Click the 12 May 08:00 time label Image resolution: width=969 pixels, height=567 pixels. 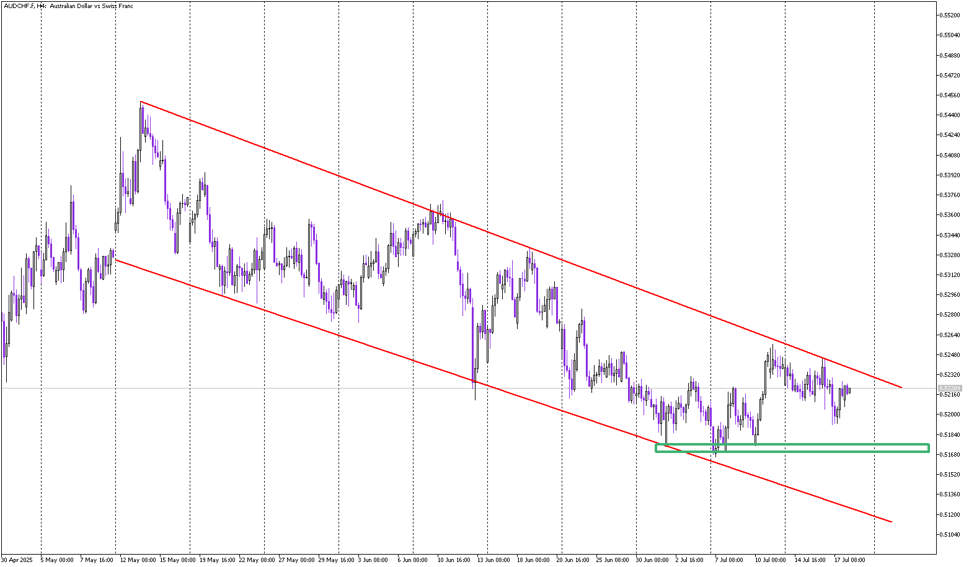click(138, 560)
